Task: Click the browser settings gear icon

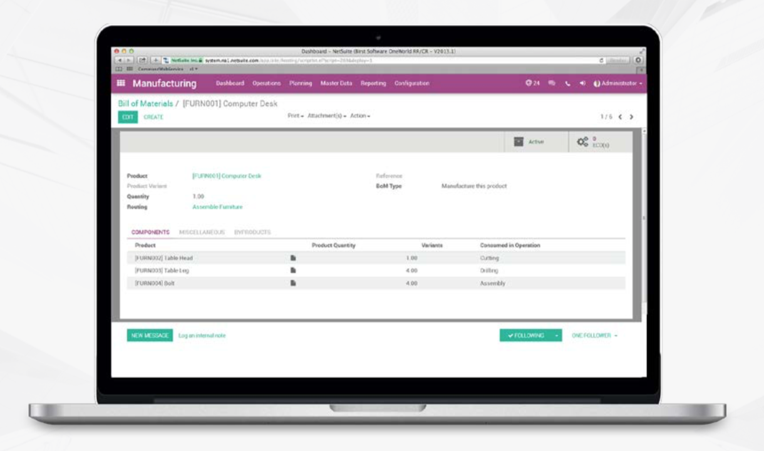Action: tap(638, 60)
